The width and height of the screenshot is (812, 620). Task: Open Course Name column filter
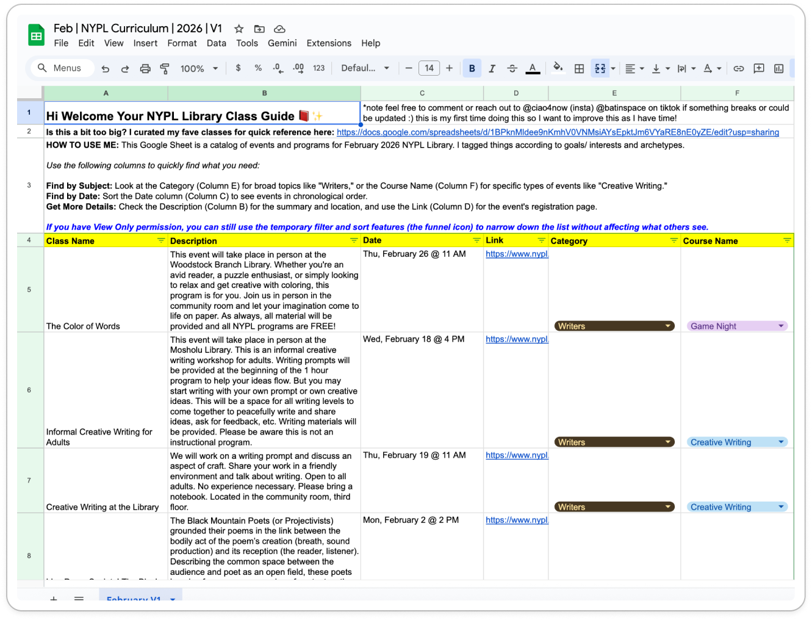click(x=787, y=240)
